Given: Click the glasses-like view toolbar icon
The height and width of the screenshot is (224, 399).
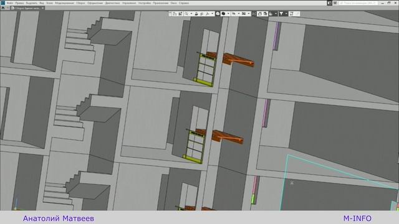Looking at the screenshot, I should [244, 14].
